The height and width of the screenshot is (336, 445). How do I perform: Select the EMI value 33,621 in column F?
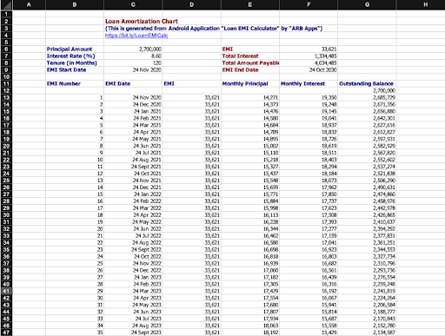pos(309,49)
